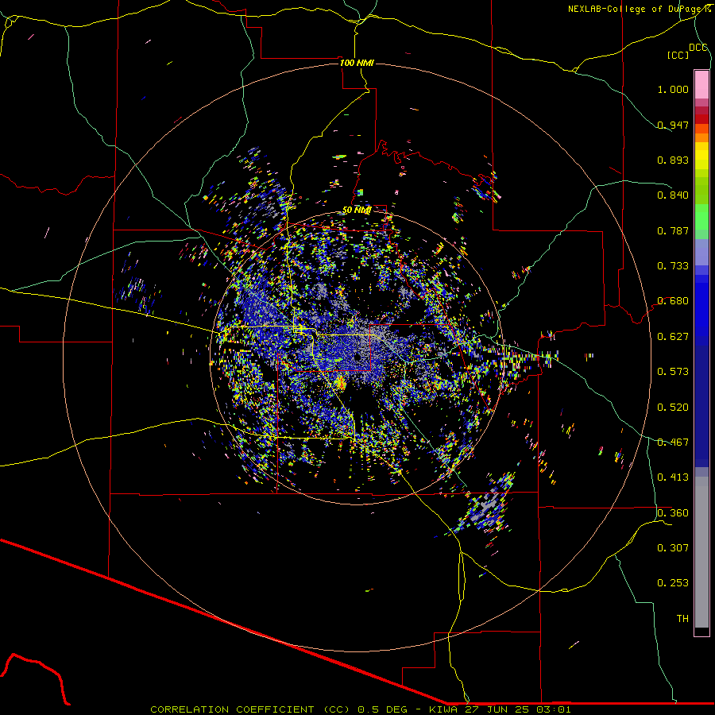
Task: Pick the pink segment of the color bar
Action: tap(701, 84)
